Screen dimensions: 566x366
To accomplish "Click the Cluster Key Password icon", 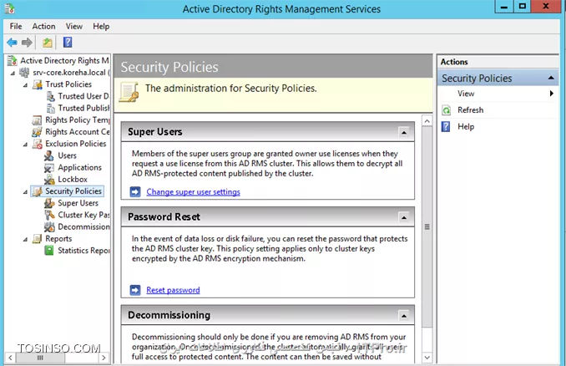I will (49, 215).
